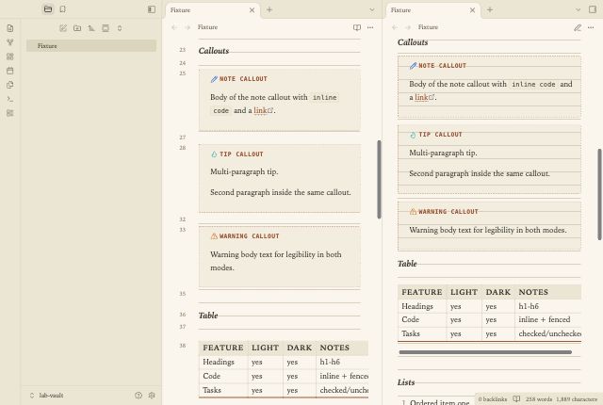This screenshot has height=405, width=603.
Task: Open the file explorer tab icon
Action: (48, 9)
